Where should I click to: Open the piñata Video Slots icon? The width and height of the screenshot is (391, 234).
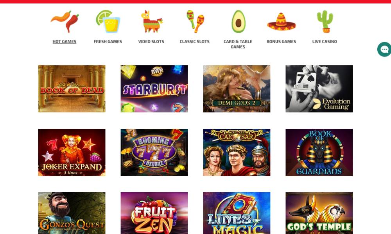coord(151,21)
